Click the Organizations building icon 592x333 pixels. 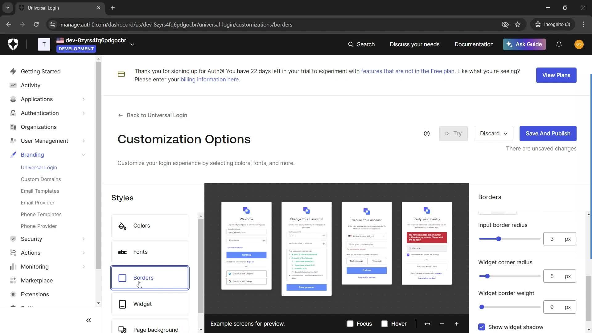coord(13,127)
